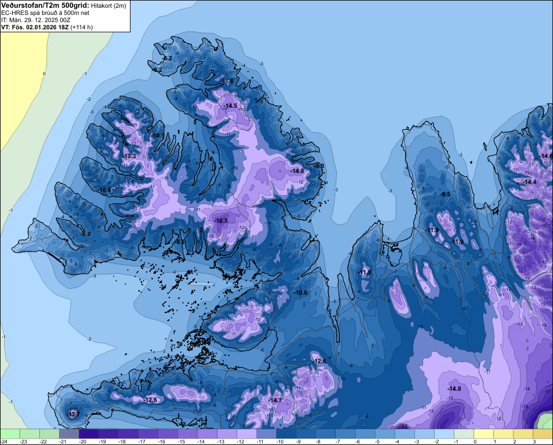Viewport: 553px width, 445px height.
Task: Click the 'Veðurstofan/T2m 500grid' title text
Action: (45, 5)
